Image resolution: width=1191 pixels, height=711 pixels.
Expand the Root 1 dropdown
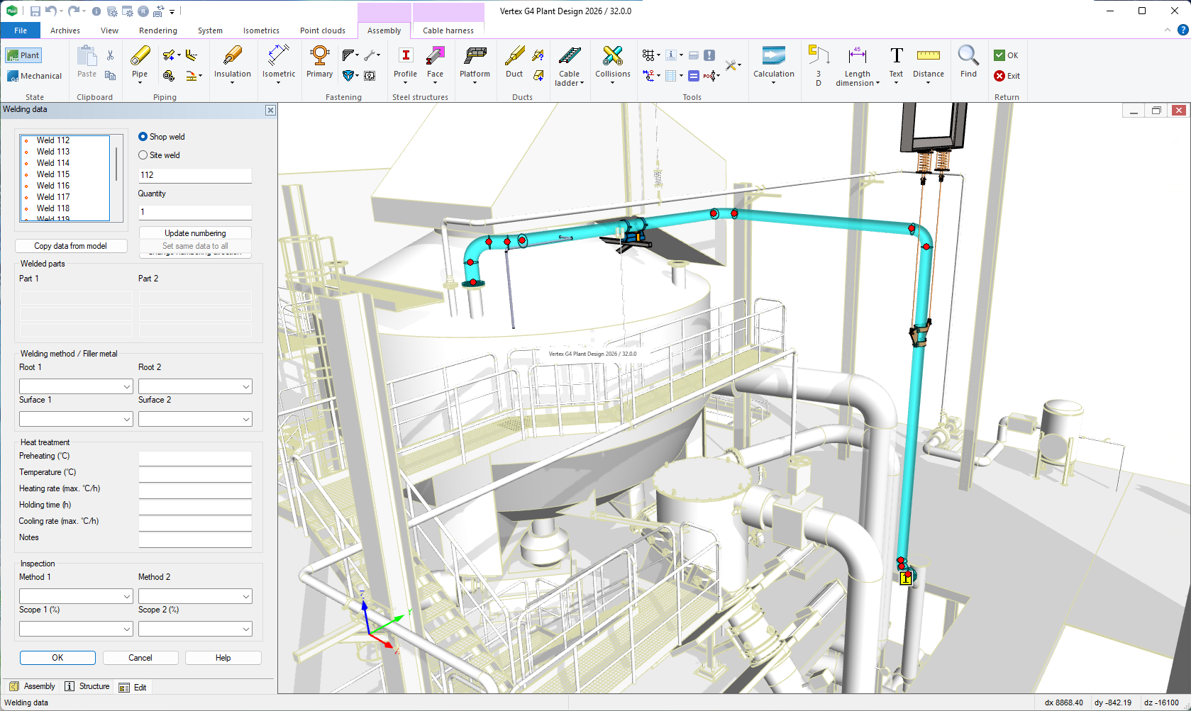point(127,387)
